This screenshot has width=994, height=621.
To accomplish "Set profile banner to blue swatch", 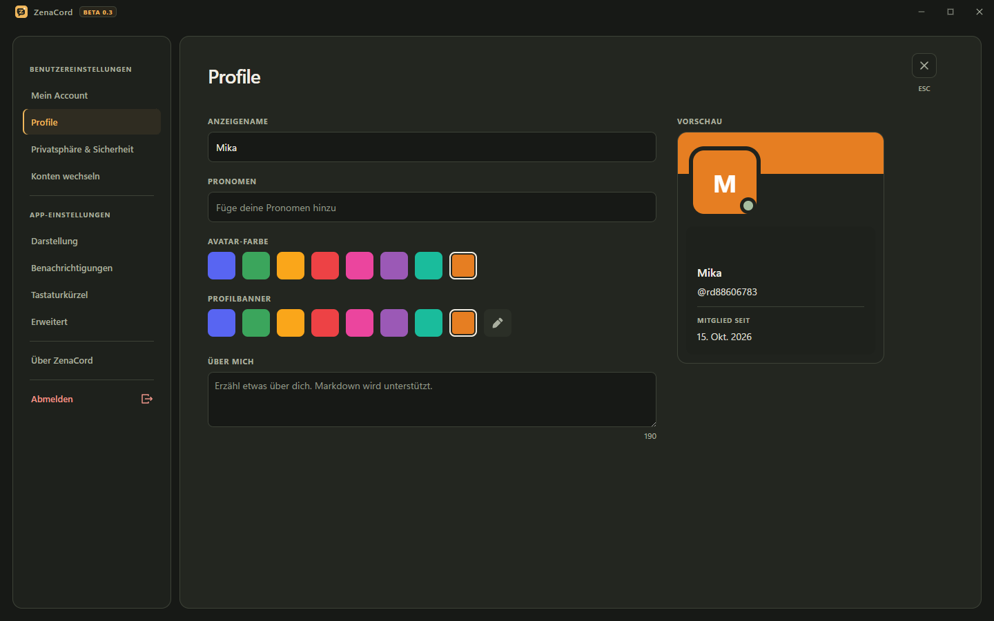I will click(x=222, y=323).
